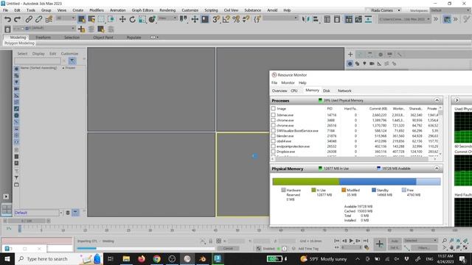Open the Customize menu in Scene Explorer

coord(69,54)
